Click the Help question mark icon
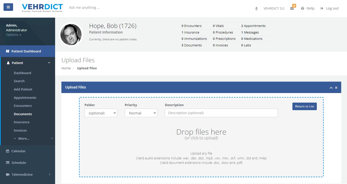Viewport: 347px width, 184px height. click(x=302, y=8)
